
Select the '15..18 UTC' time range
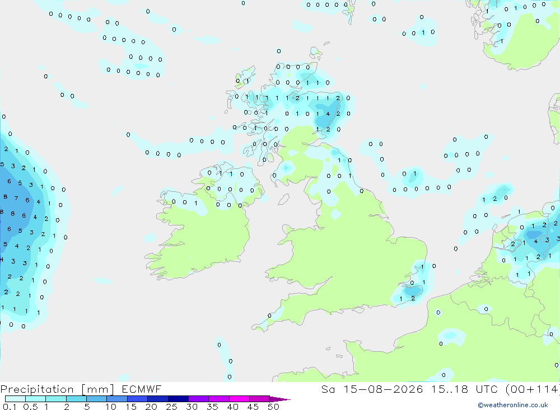(465, 389)
